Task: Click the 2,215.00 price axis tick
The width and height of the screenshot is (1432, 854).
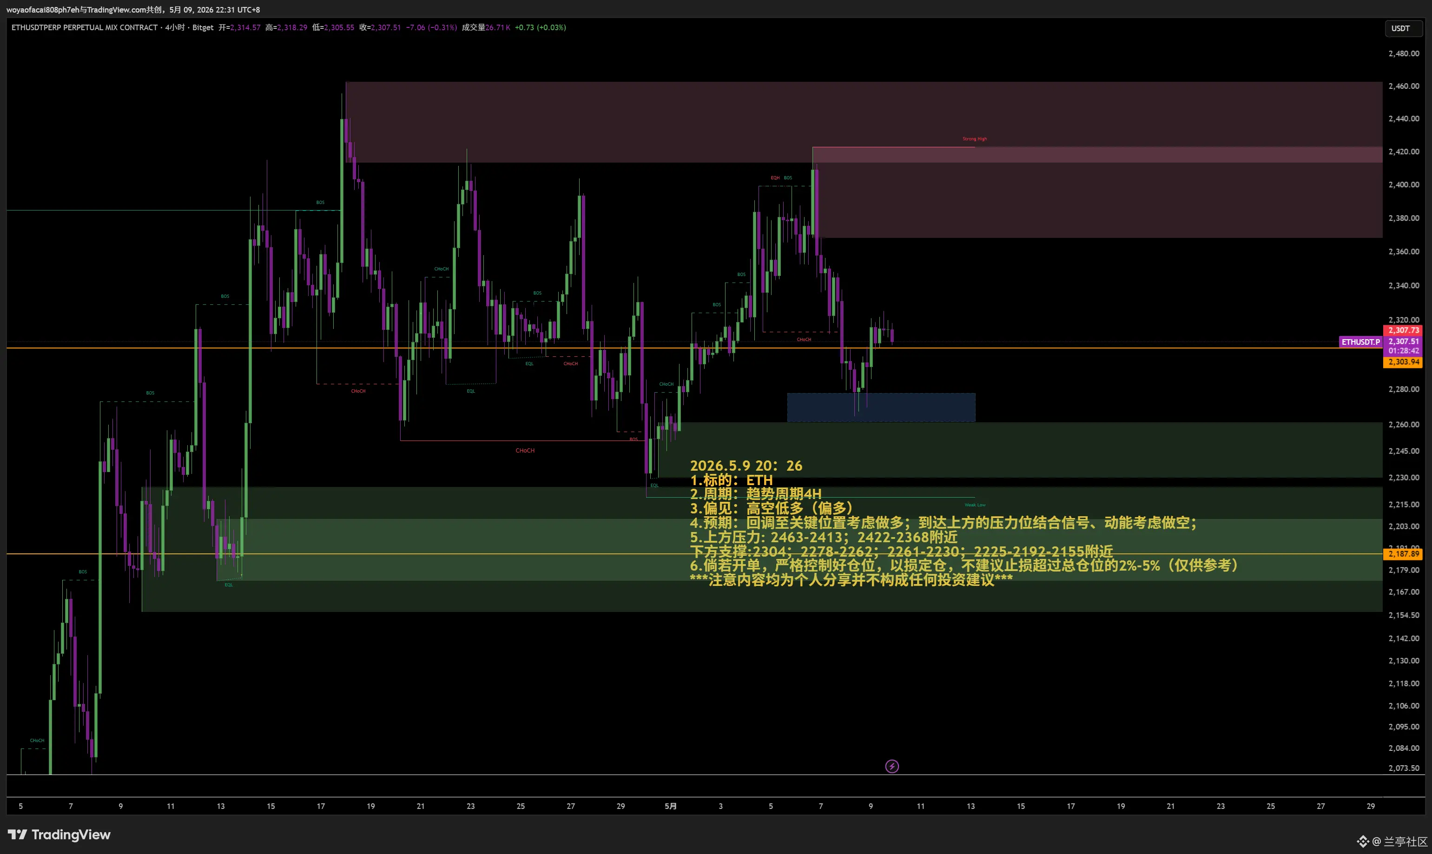Action: (1404, 504)
